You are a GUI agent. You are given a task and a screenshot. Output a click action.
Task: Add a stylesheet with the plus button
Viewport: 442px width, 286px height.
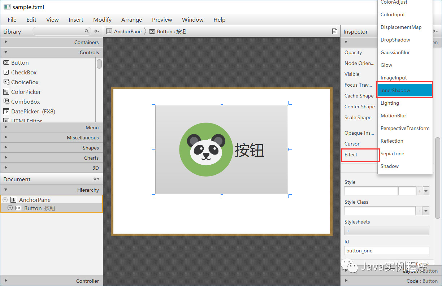point(348,230)
